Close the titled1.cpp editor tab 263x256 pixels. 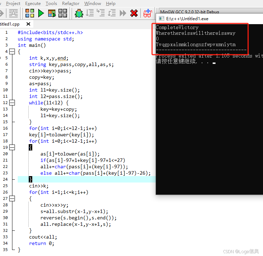pos(28,24)
